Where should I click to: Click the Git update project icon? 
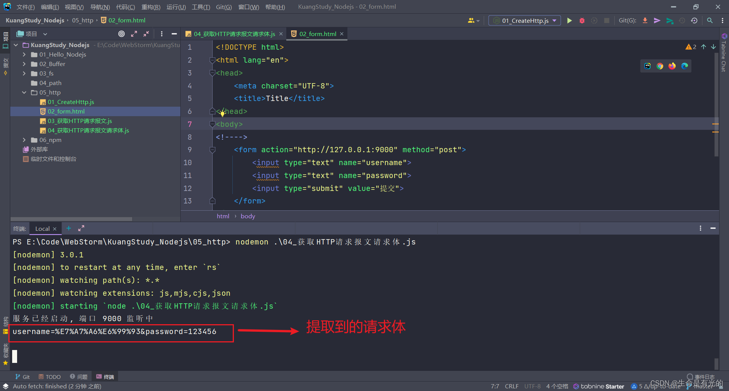[645, 20]
